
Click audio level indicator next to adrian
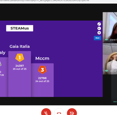point(107,71)
